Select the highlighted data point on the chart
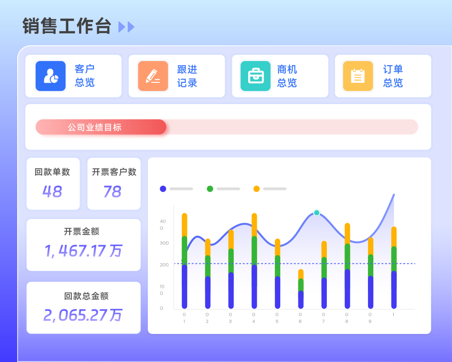 (316, 213)
